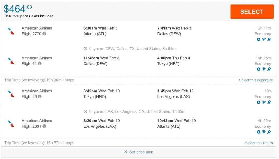Viewport: 279px width, 159px height.
Task: Click clock icon on Dallas layover line
Action: tap(85, 49)
